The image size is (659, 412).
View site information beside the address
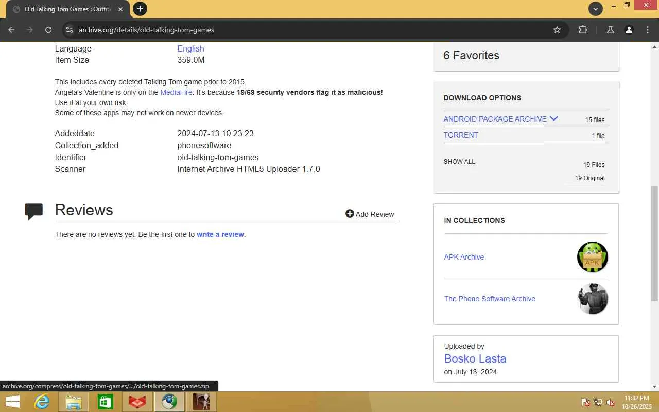tap(70, 30)
